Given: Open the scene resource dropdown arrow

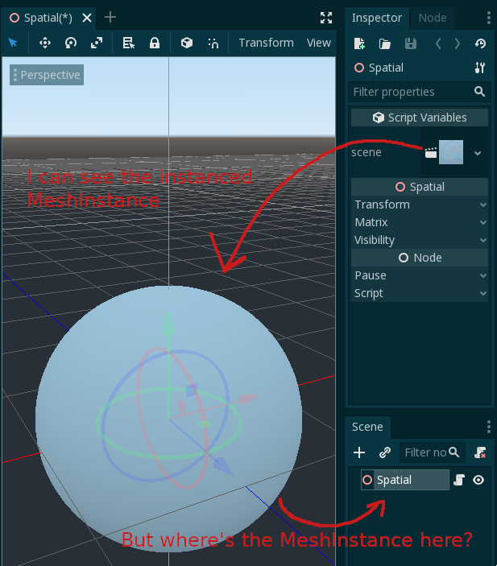Looking at the screenshot, I should 478,153.
